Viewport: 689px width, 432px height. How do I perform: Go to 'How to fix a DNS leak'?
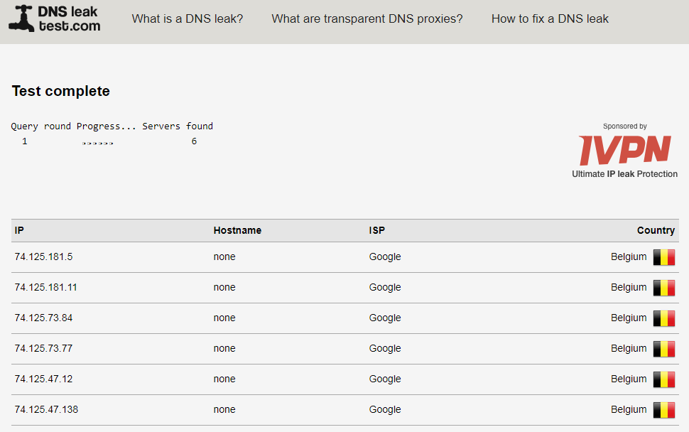550,19
